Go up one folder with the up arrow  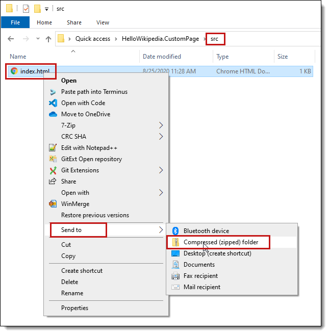(48, 39)
